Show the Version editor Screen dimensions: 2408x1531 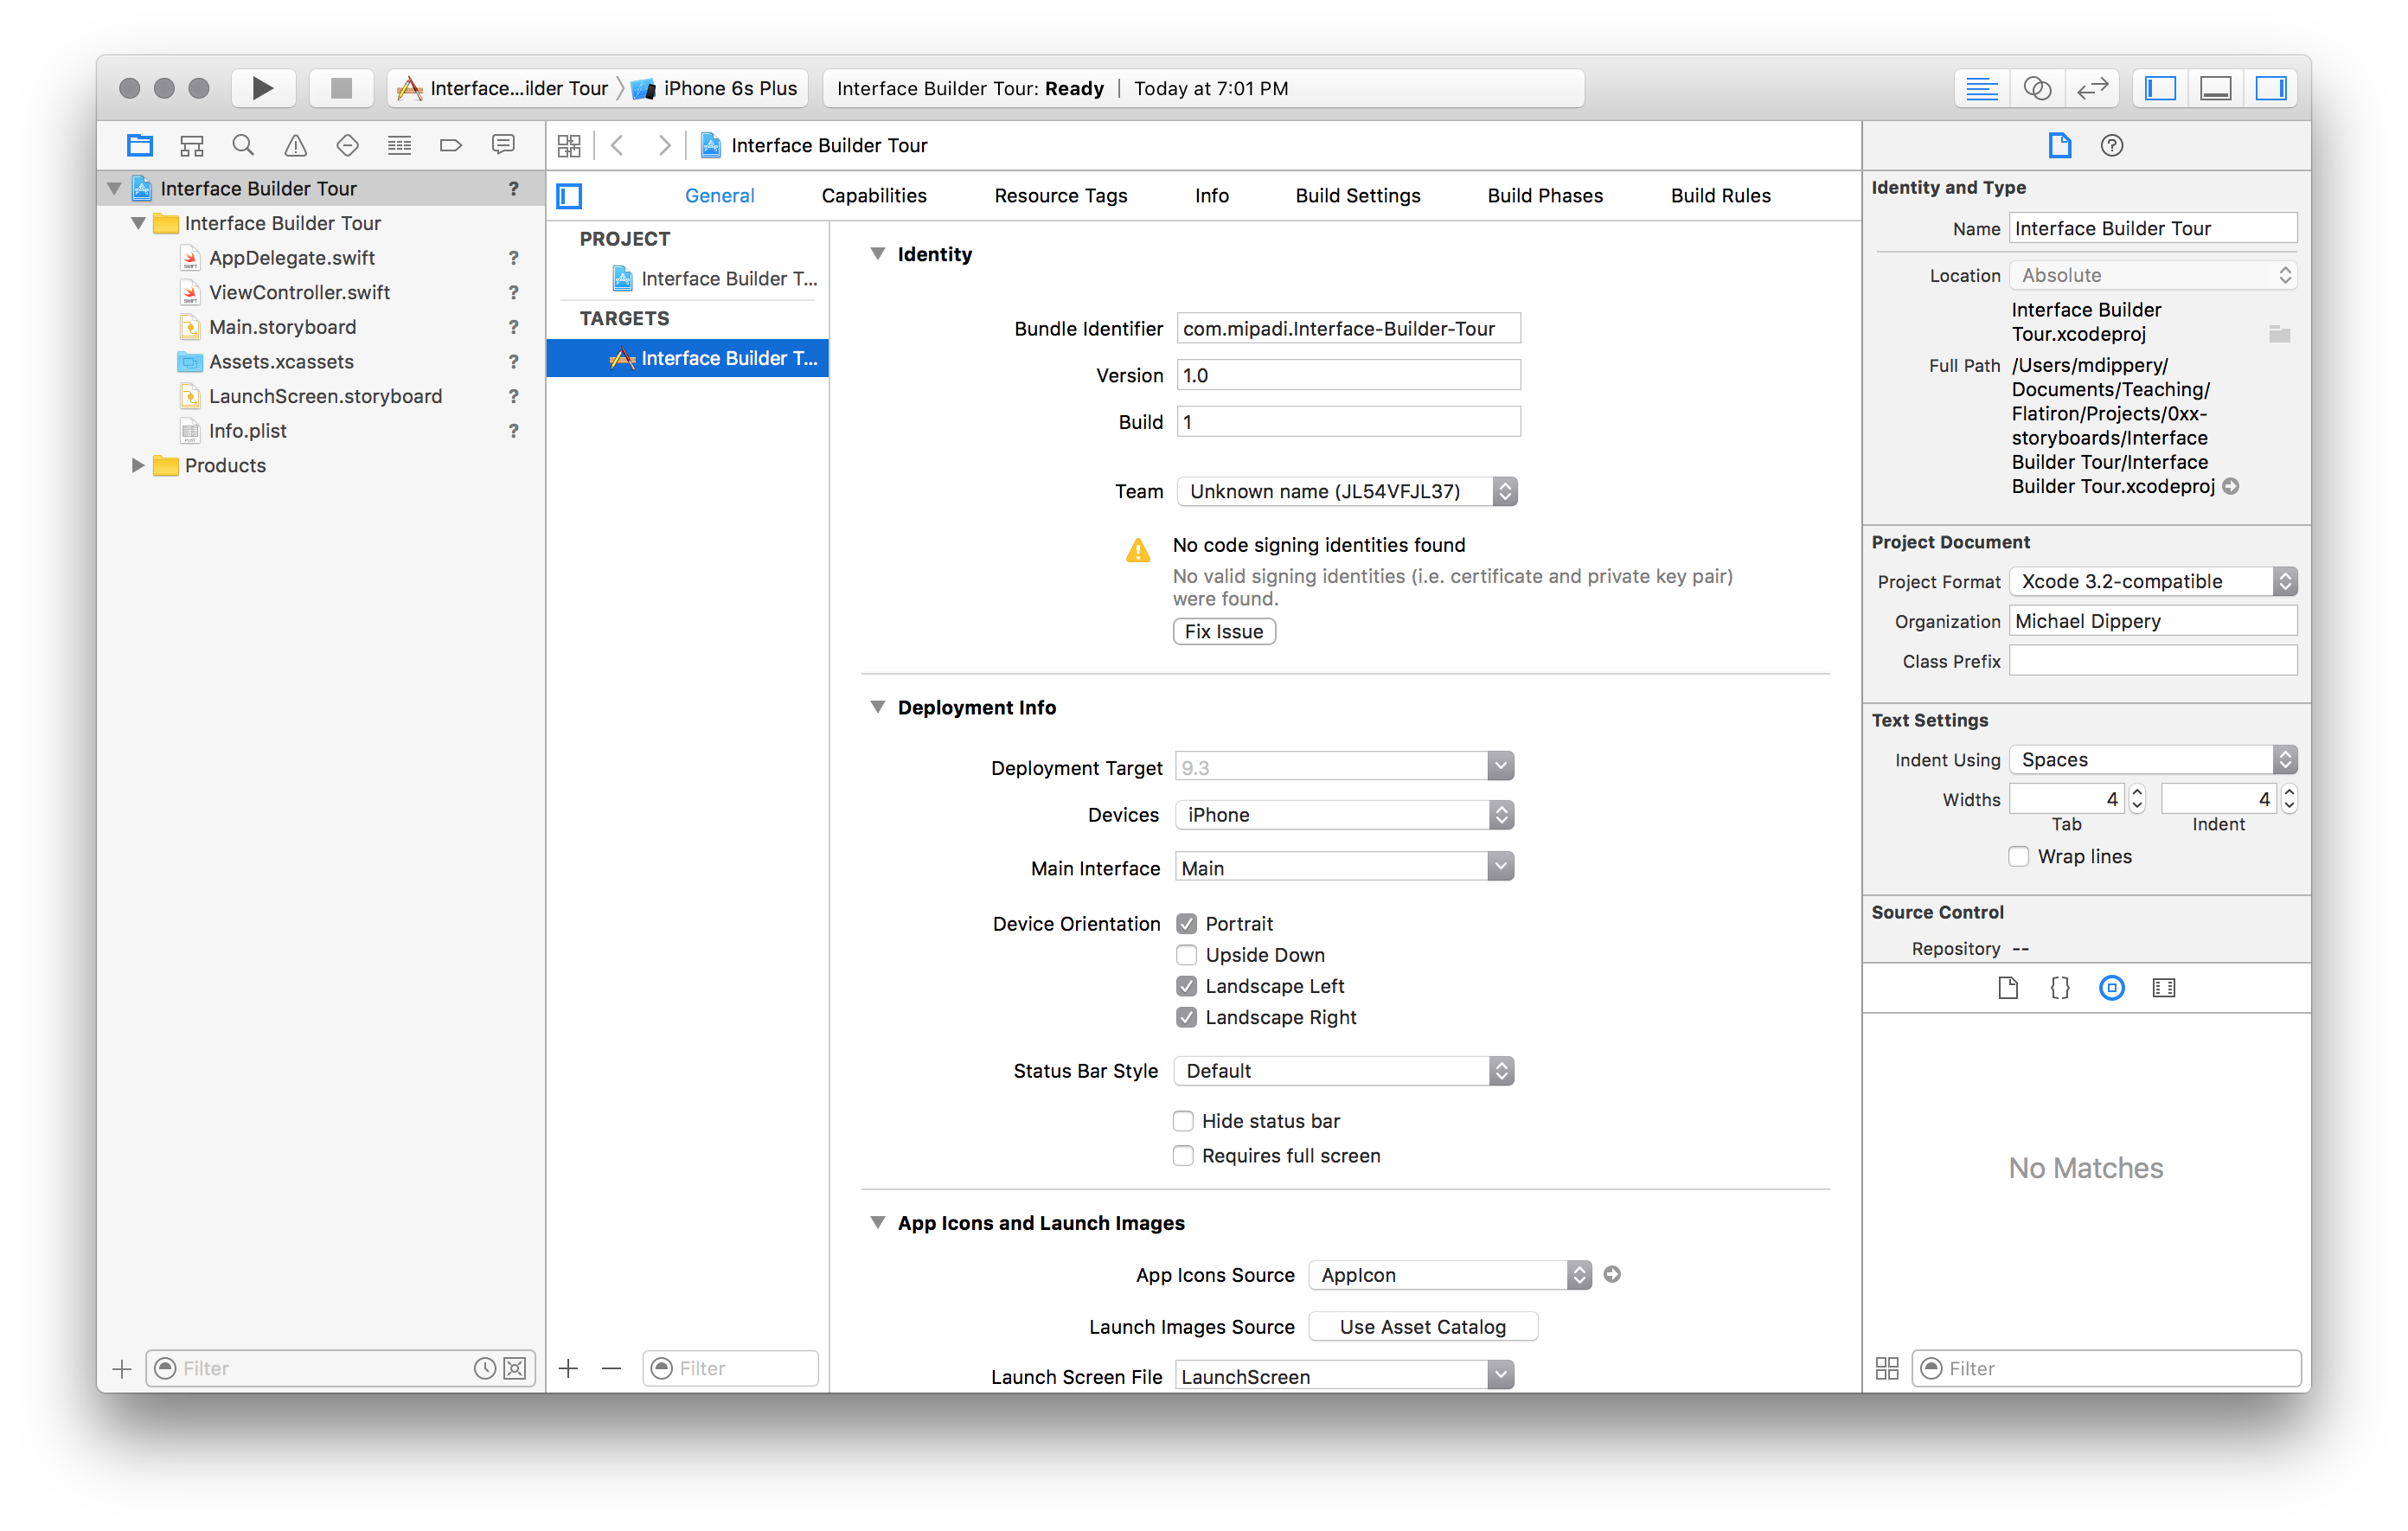[x=2092, y=88]
